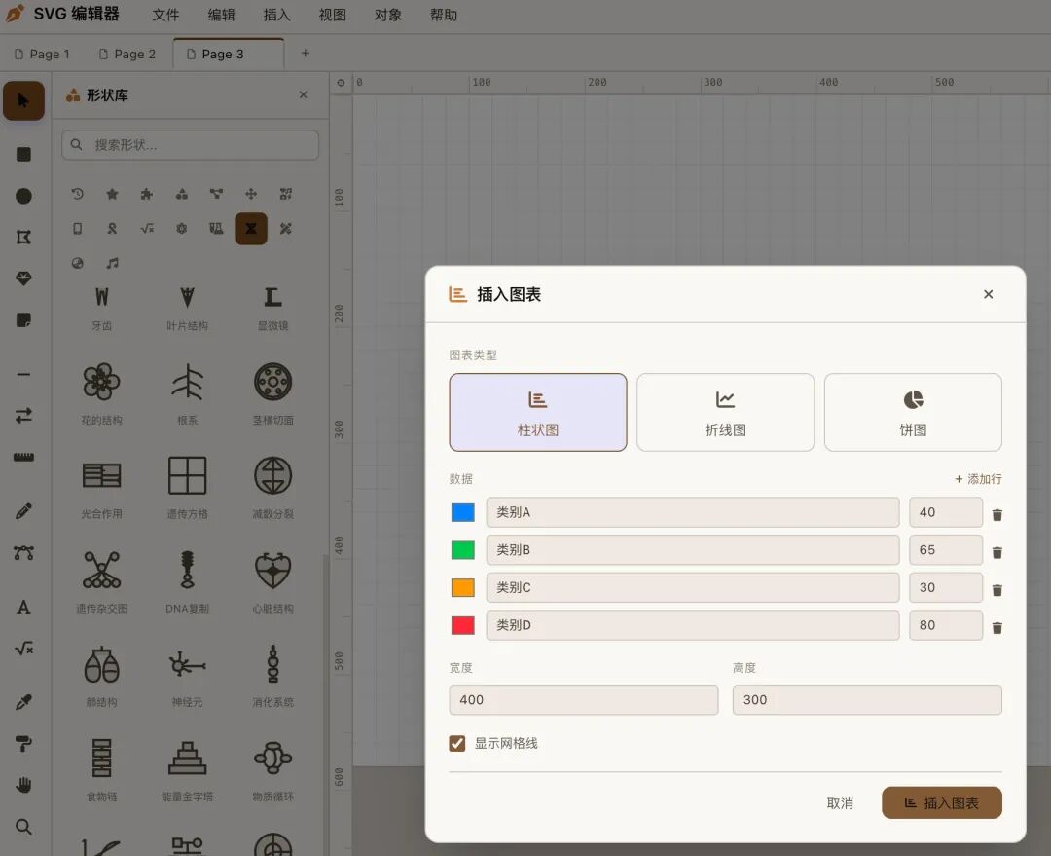The width and height of the screenshot is (1051, 856).
Task: Delete the 类别B data row
Action: point(997,552)
